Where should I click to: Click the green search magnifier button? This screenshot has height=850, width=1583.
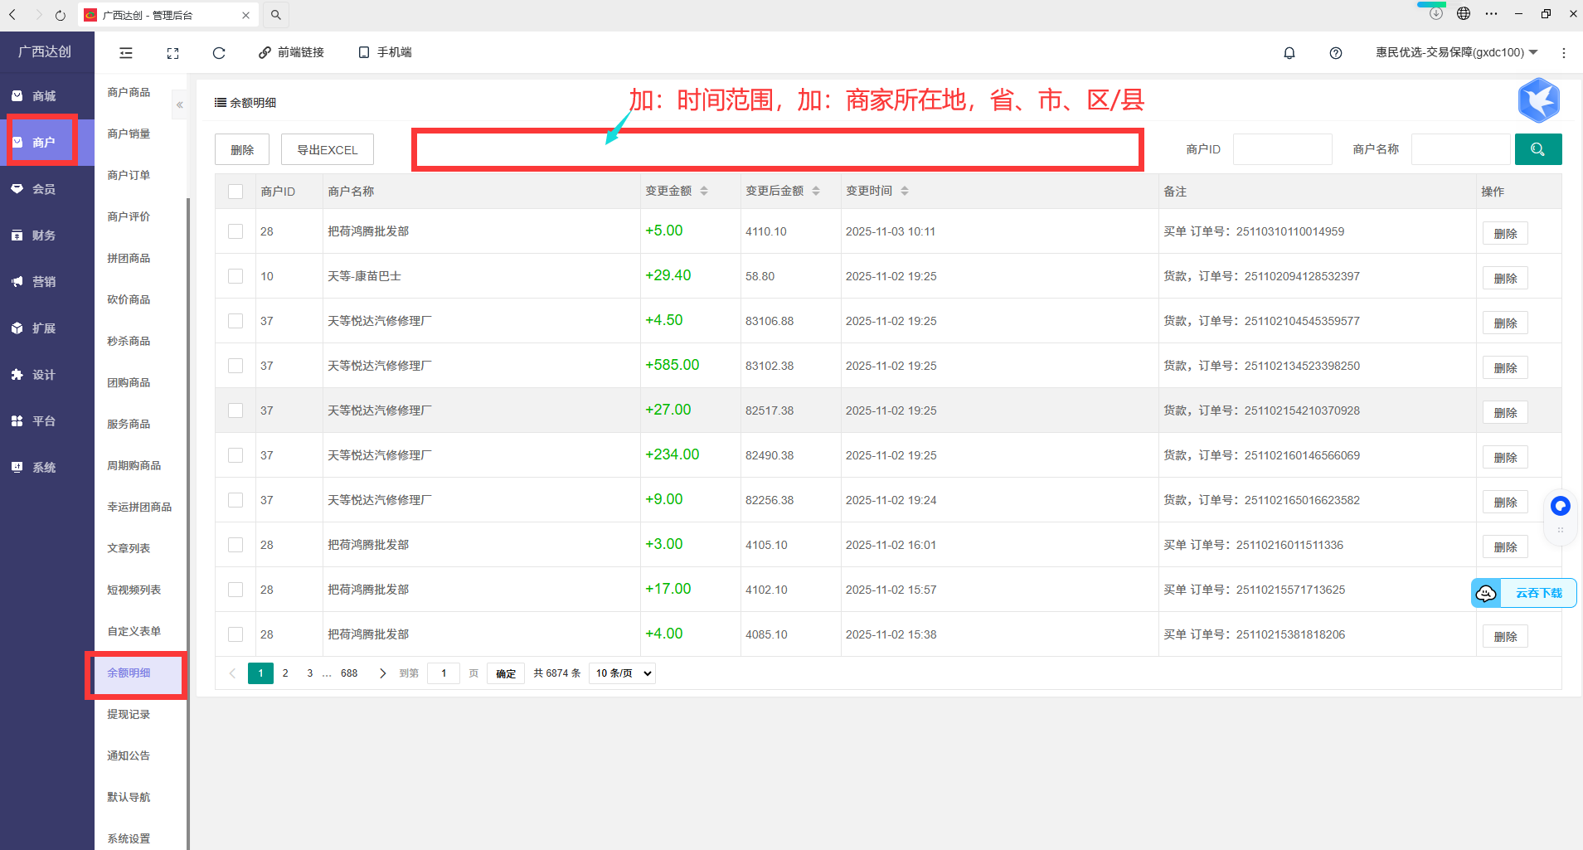point(1537,149)
